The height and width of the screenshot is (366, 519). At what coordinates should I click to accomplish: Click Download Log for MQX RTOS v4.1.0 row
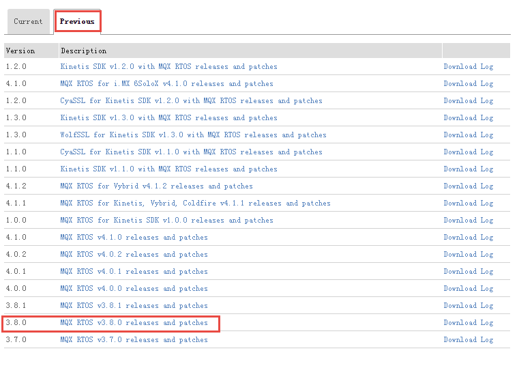coord(469,238)
